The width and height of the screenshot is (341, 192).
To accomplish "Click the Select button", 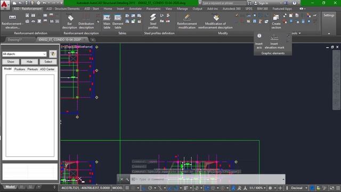I will click(48, 62).
